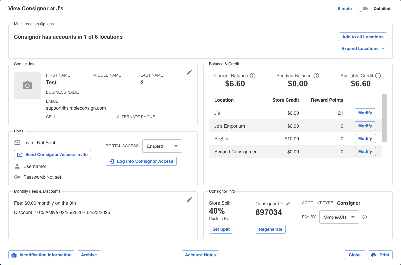Click the Discount 10% Active text

[x=62, y=212]
